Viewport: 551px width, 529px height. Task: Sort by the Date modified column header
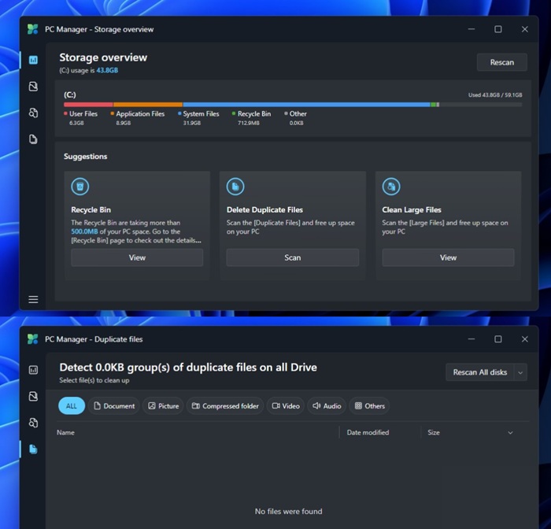coord(368,432)
